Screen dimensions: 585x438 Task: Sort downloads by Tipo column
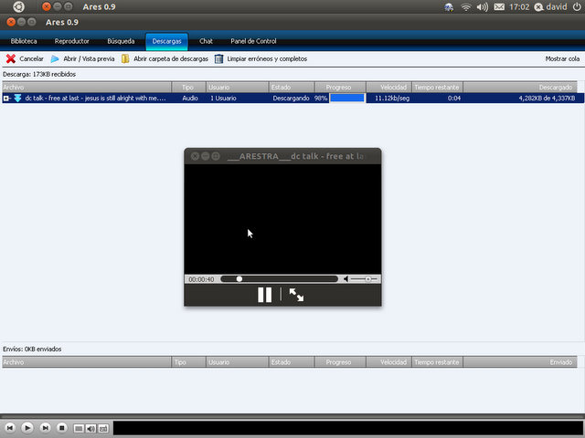[189, 88]
